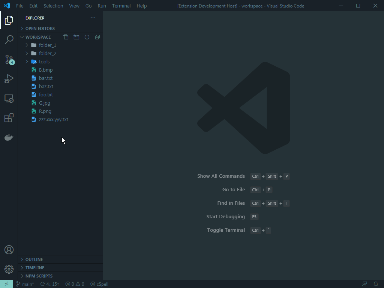Expand the NPM Scripts section

pos(39,276)
